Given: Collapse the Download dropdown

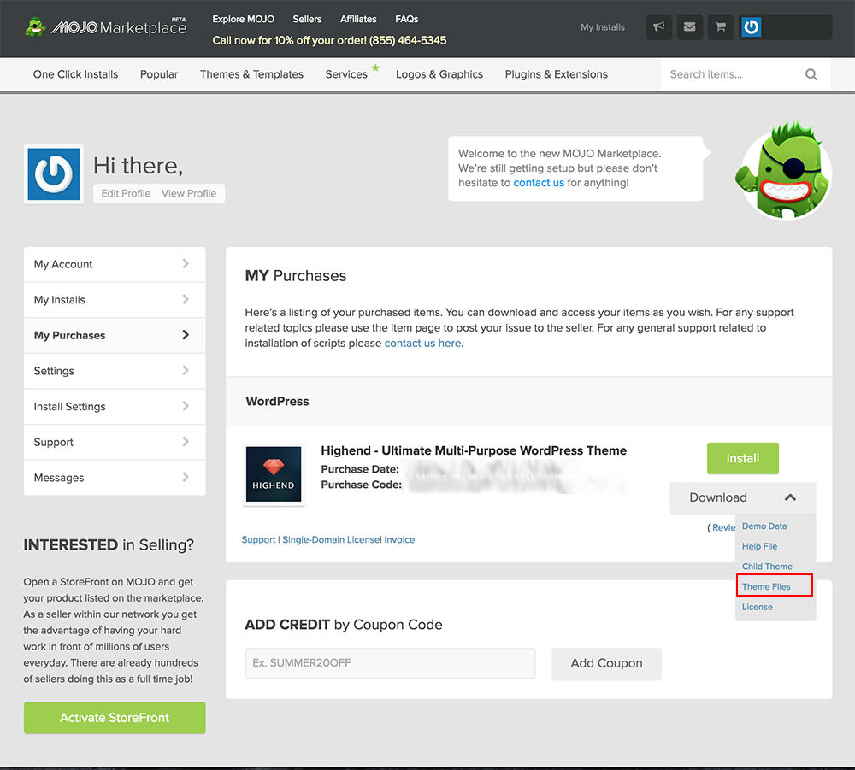Looking at the screenshot, I should coord(743,497).
